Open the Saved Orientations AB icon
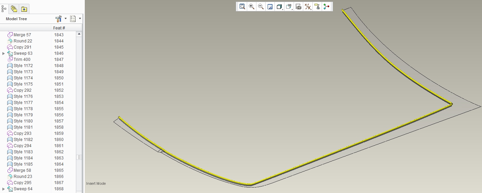This screenshot has width=482, height=193. [289, 7]
